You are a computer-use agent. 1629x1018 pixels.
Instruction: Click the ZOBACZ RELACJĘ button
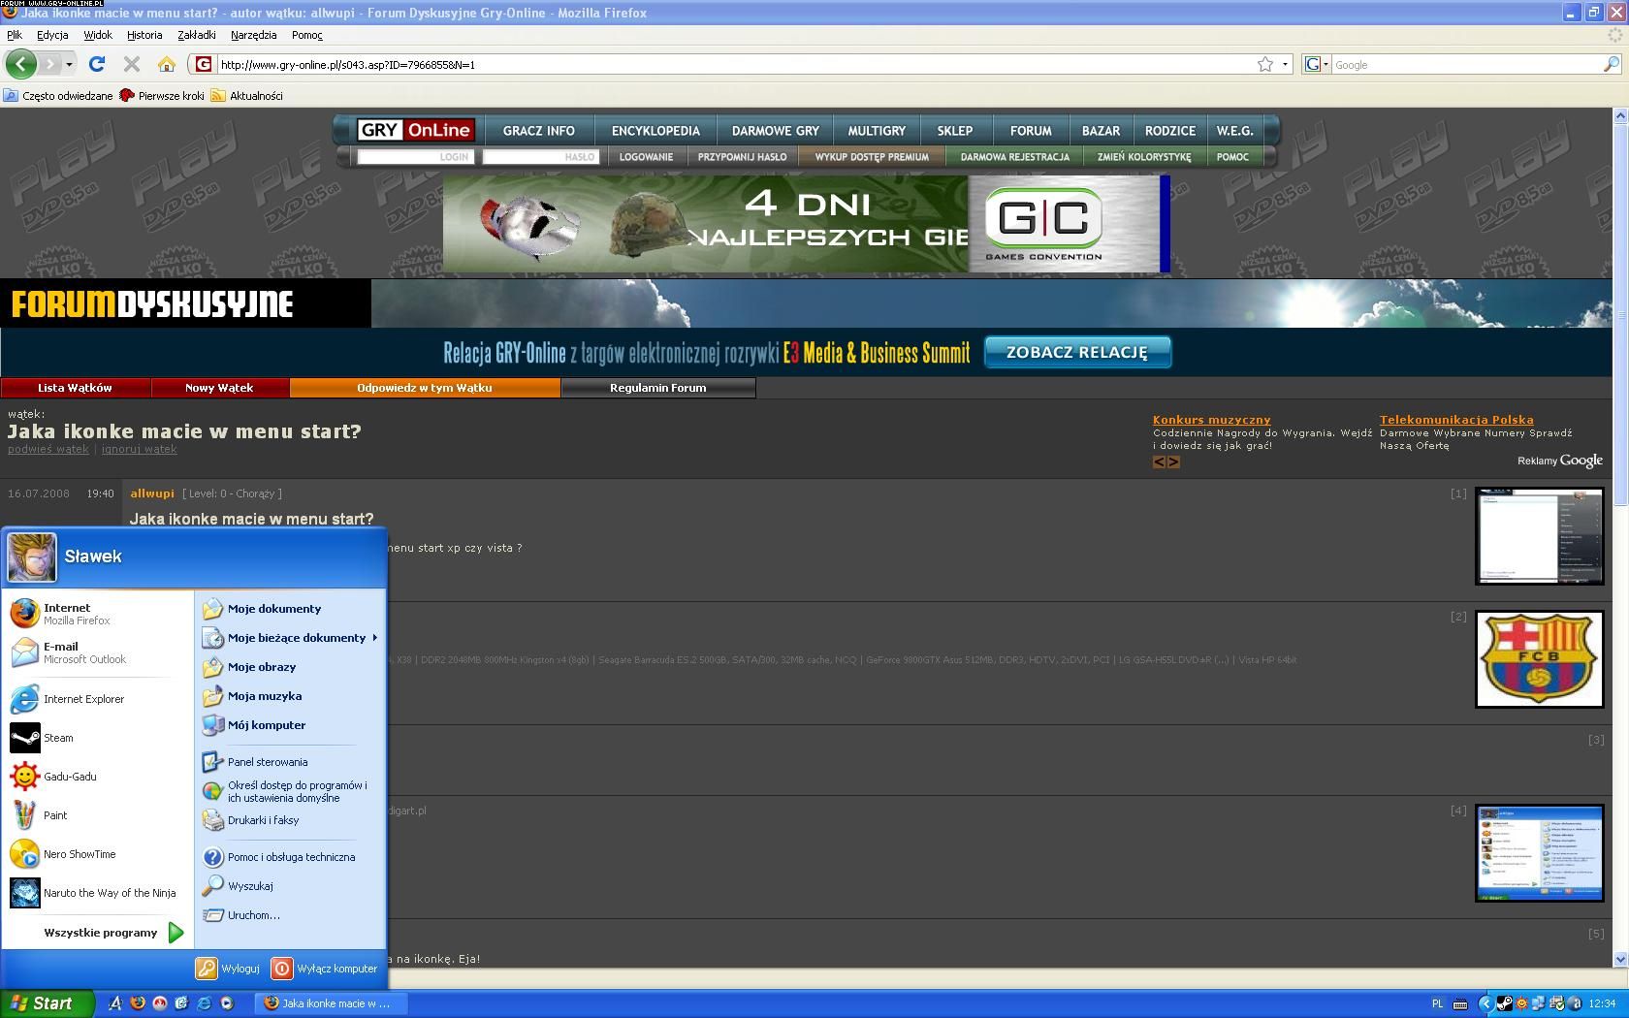pyautogui.click(x=1076, y=352)
